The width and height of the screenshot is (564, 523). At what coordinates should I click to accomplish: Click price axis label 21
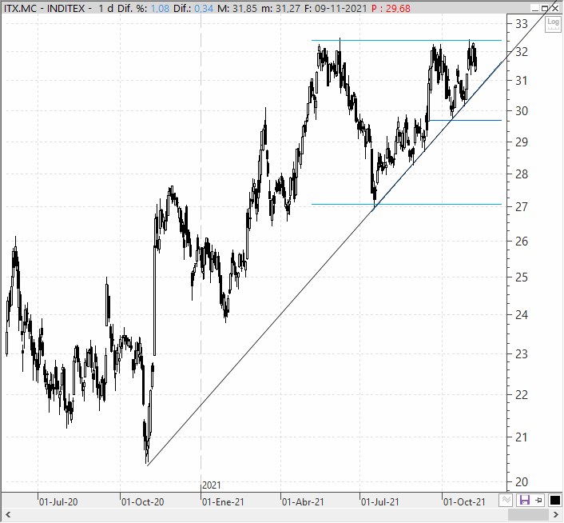pos(522,437)
